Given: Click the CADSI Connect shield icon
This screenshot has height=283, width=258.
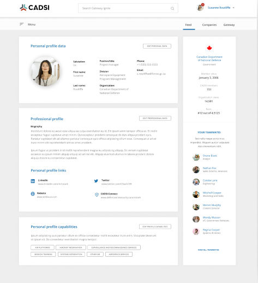Looking at the screenshot, I should pyautogui.click(x=97, y=194).
